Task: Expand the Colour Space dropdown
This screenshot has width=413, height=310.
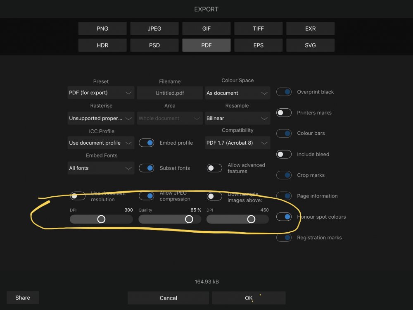Action: (237, 93)
